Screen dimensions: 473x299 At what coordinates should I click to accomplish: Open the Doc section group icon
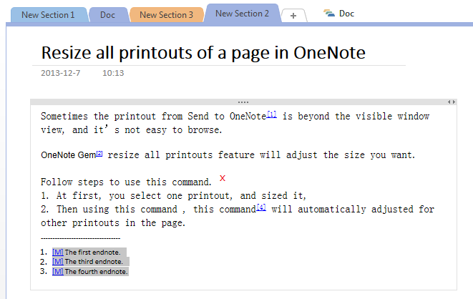329,14
